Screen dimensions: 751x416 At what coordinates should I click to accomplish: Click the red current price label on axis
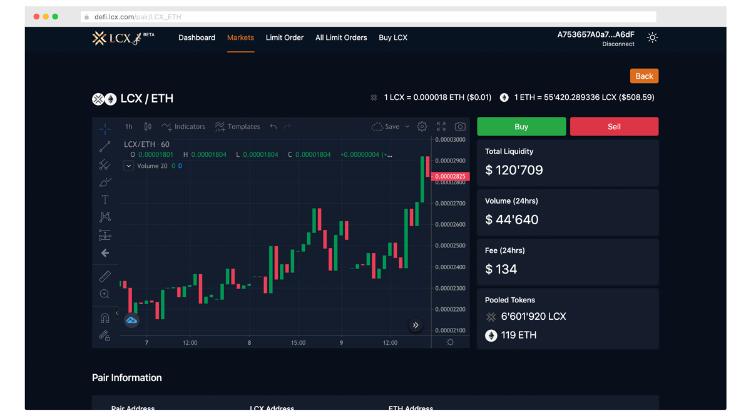[x=451, y=177]
